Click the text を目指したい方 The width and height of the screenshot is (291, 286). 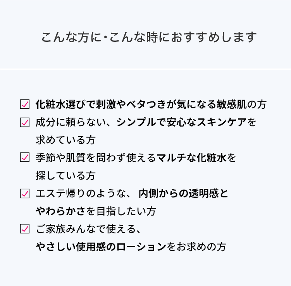(121, 211)
